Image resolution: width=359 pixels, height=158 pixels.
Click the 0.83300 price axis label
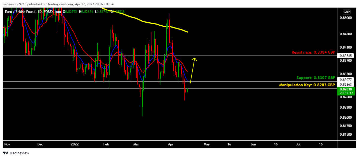[346, 74]
